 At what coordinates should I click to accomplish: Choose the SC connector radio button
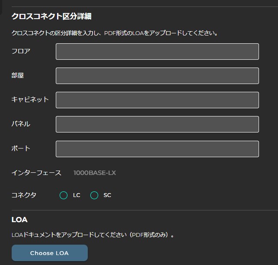pos(94,195)
